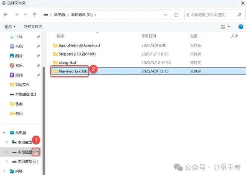Select 网络 in navigation tree
246x175 pixels.
click(x=19, y=171)
